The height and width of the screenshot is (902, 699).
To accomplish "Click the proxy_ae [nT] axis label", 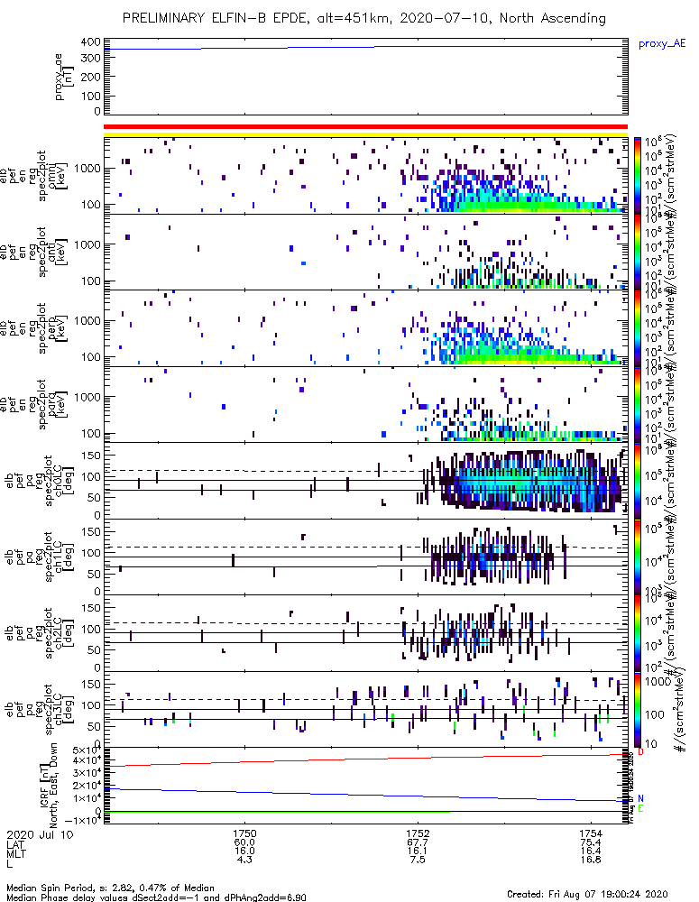I will click(64, 77).
